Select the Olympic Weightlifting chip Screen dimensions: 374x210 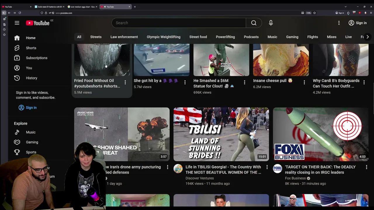164,37
